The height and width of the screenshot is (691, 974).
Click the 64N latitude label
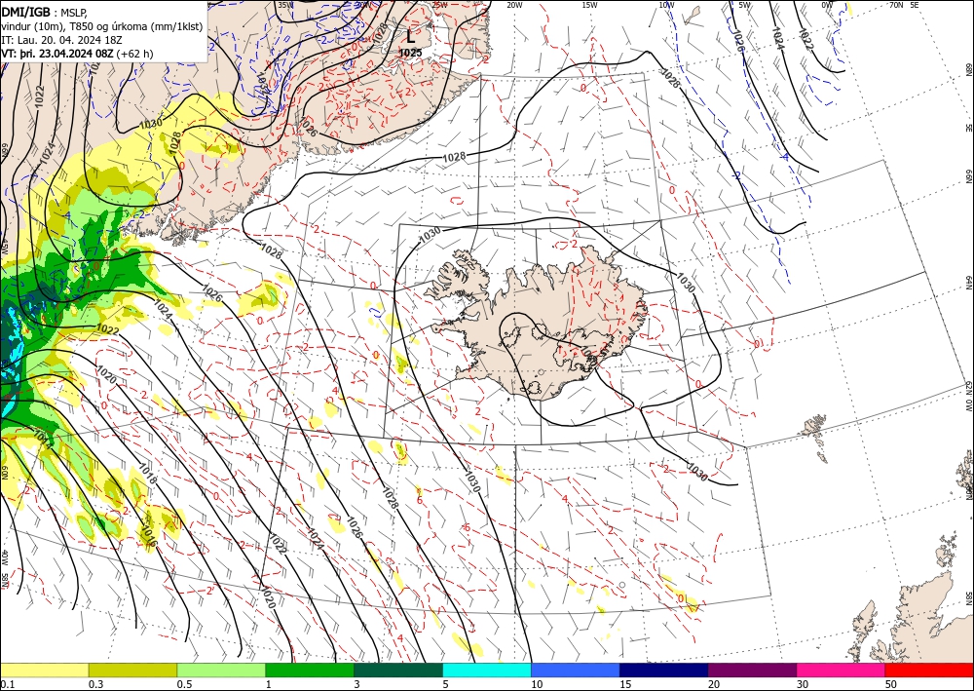[968, 282]
